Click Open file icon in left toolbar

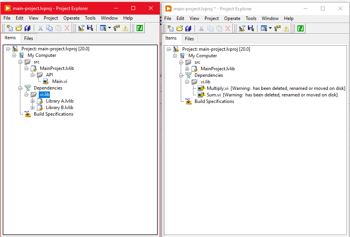(19, 28)
